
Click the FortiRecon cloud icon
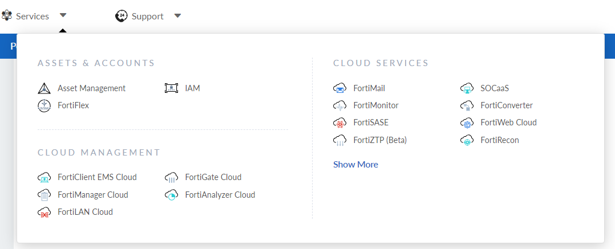467,140
